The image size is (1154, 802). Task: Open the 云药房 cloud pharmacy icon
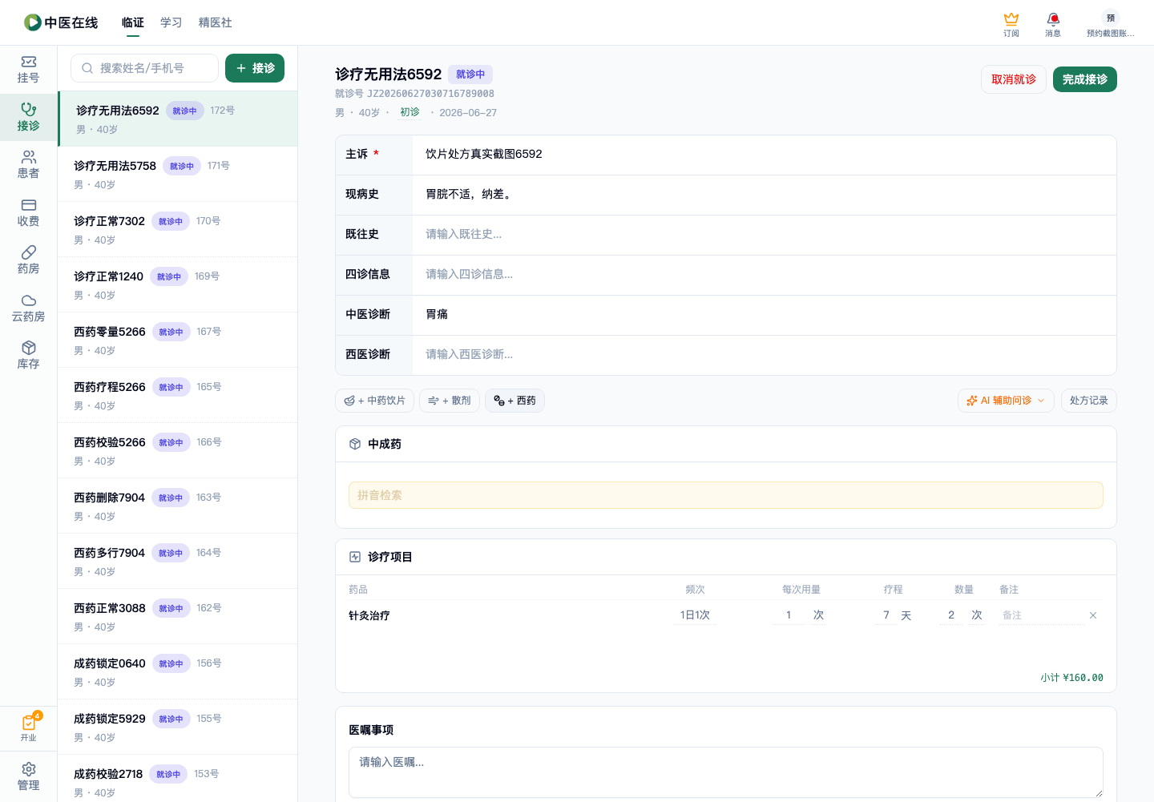pyautogui.click(x=28, y=308)
